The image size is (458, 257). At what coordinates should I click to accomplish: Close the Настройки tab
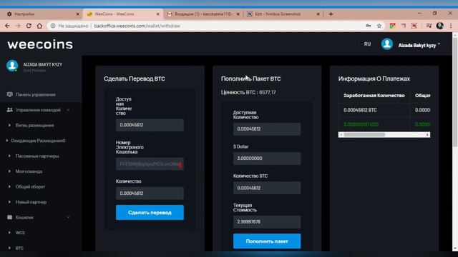(78, 14)
